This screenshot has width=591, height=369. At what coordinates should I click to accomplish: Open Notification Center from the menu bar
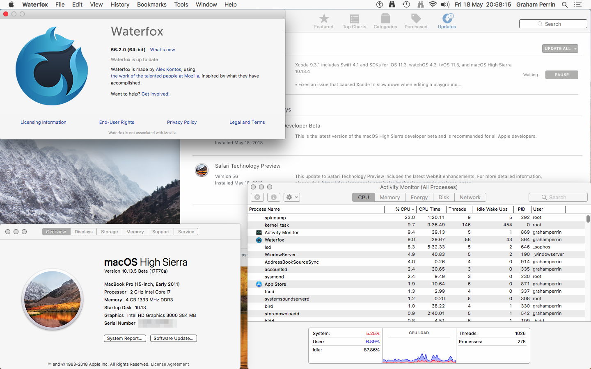[x=578, y=5]
